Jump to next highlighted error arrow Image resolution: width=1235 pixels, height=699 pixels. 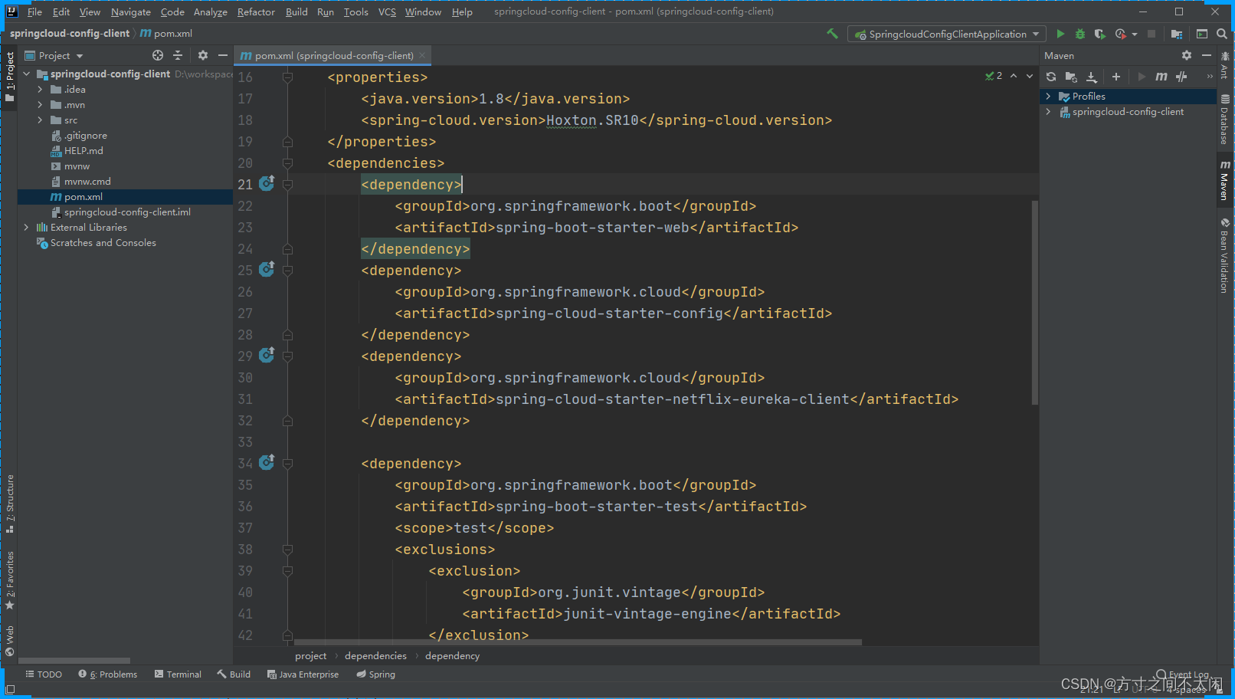click(x=1030, y=76)
